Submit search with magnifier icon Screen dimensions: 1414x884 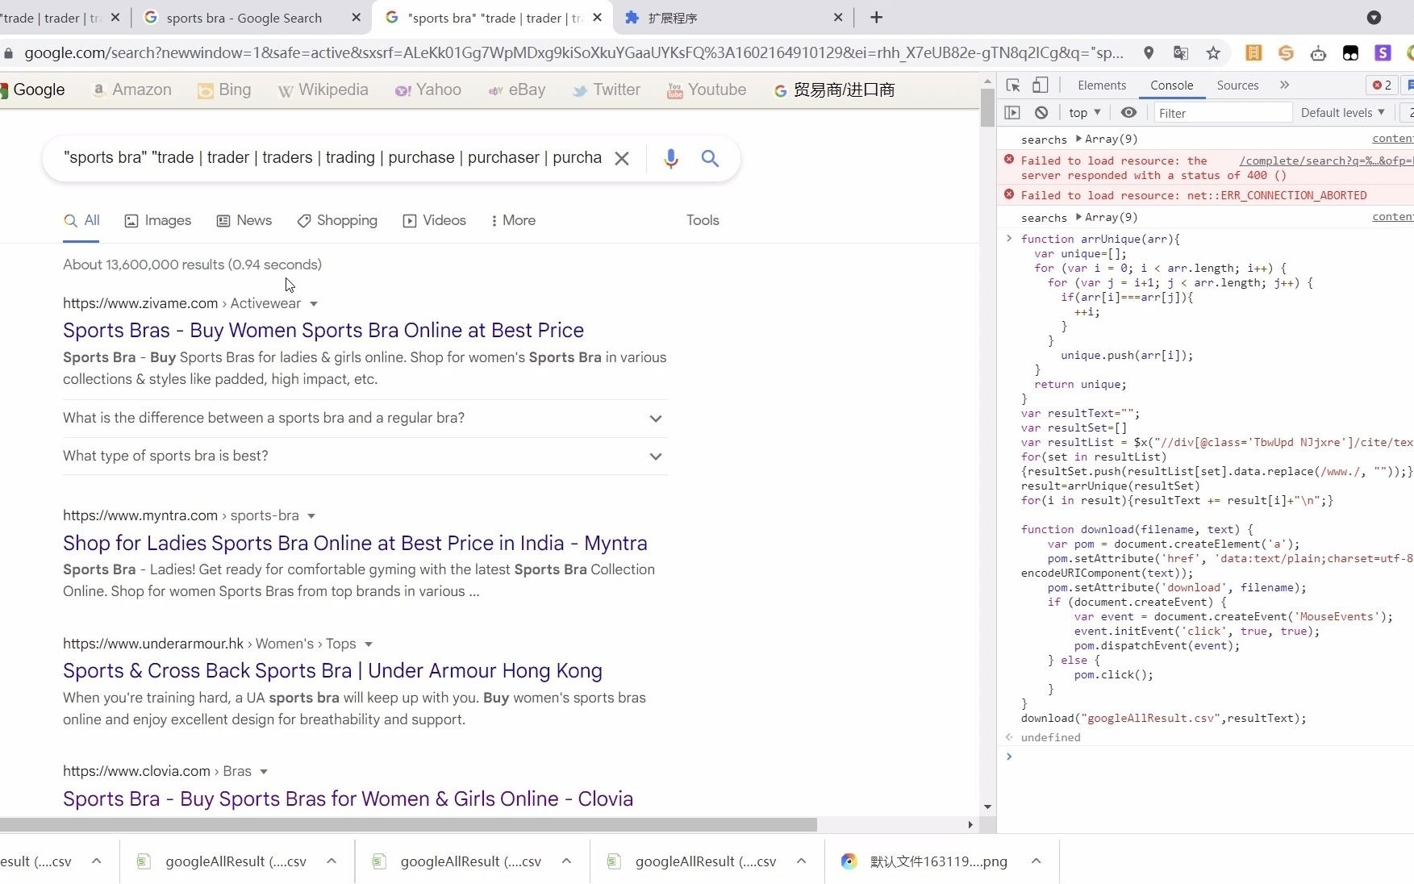click(710, 158)
